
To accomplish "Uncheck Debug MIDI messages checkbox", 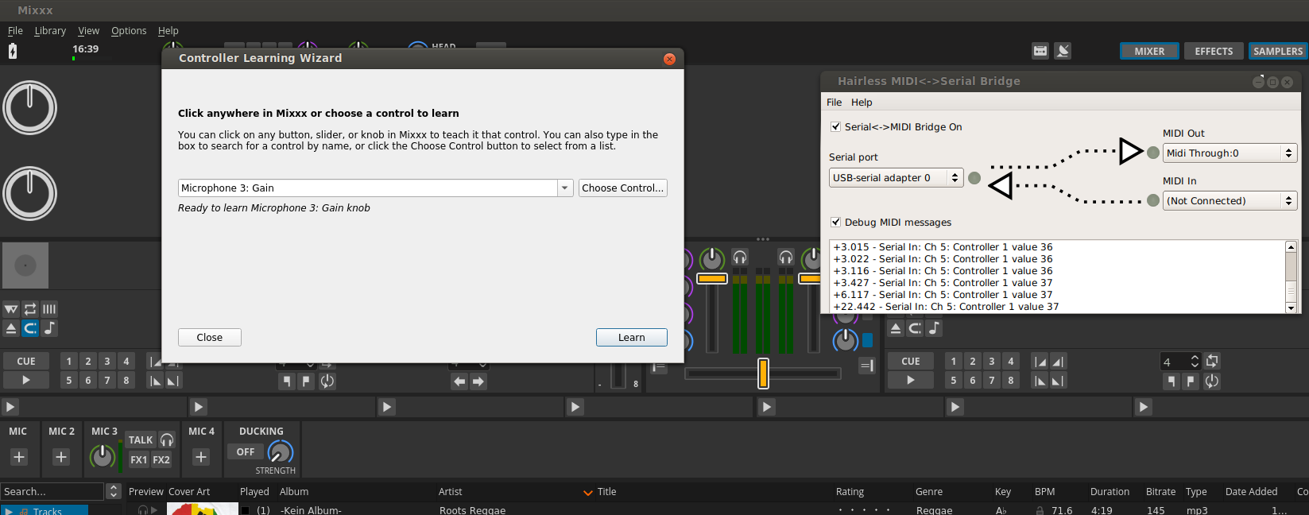I will pos(835,222).
